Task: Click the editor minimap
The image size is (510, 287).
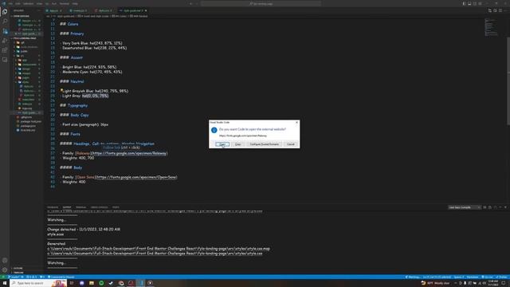Action: pos(491,27)
